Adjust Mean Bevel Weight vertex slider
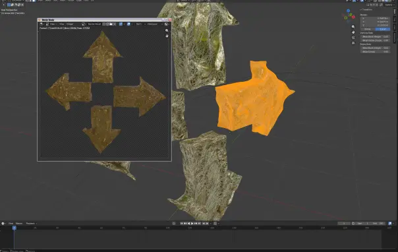Viewport: 398px width, 252px height. coord(376,37)
